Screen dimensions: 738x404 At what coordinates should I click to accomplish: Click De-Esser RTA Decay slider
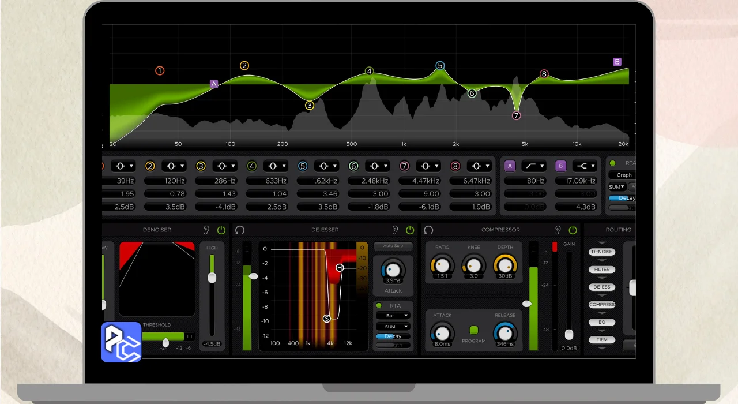point(393,336)
